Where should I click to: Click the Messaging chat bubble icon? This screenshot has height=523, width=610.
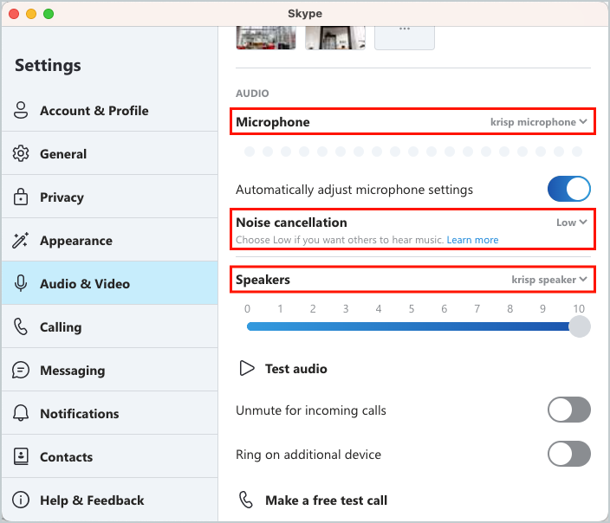click(x=21, y=371)
